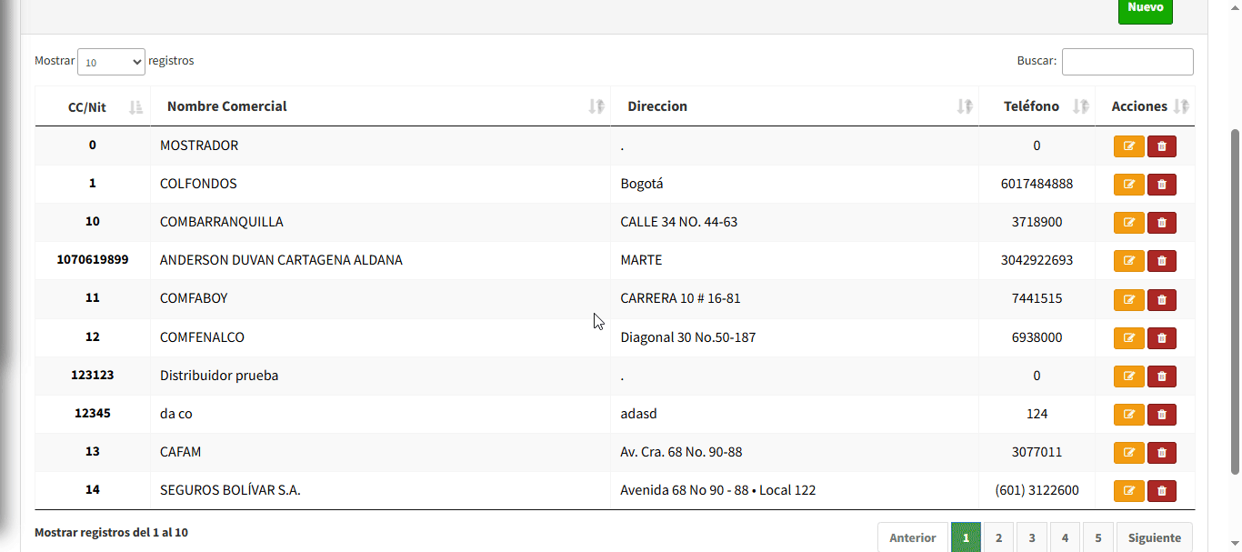The height and width of the screenshot is (552, 1242).
Task: Click the green Nuevo button
Action: point(1145,8)
